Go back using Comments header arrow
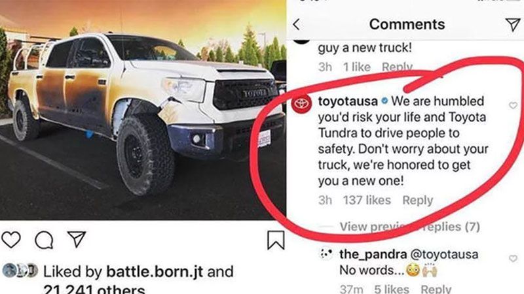524x294 pixels. click(x=297, y=24)
